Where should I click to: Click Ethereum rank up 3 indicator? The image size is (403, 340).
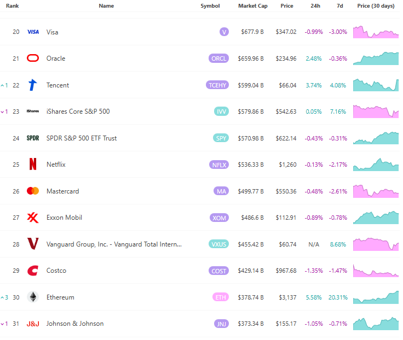tap(4, 297)
